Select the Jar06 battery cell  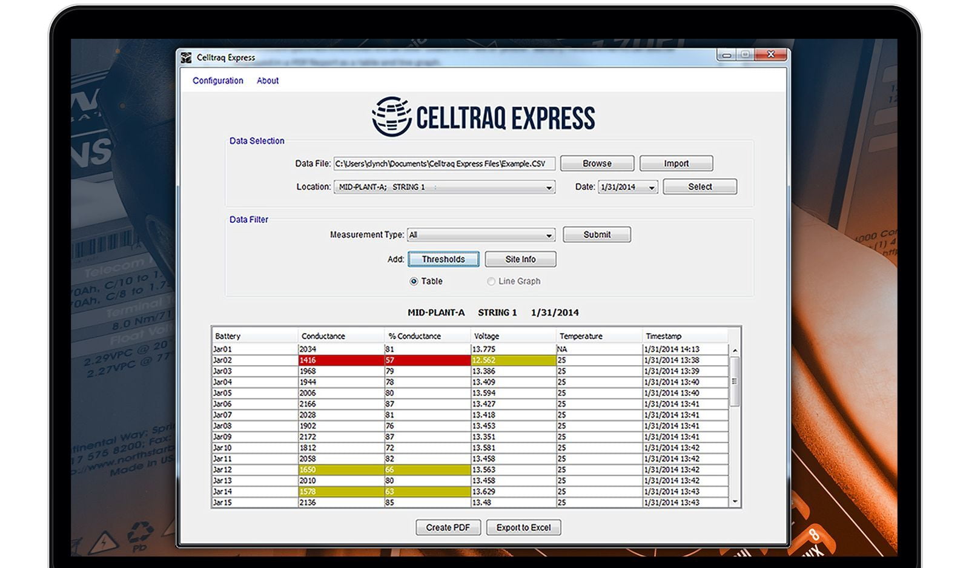(255, 404)
